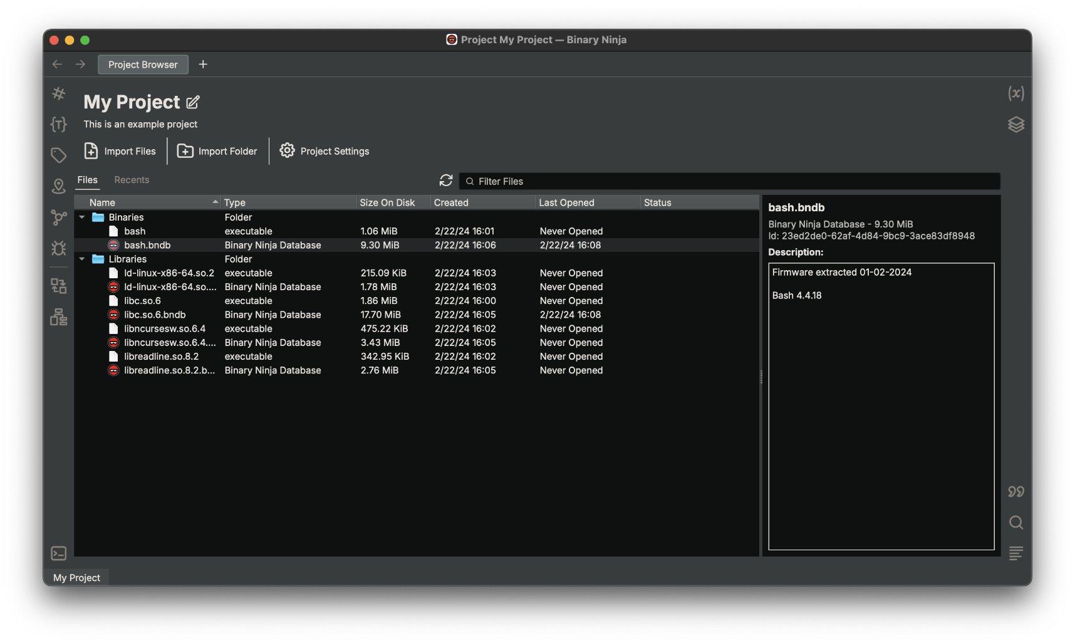Viewport: 1075px width, 643px height.
Task: Collapse the Libraries folder
Action: coord(82,259)
